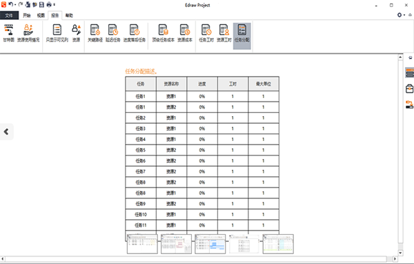Open the highlighted task panel icon in right sidebar

pos(410,73)
